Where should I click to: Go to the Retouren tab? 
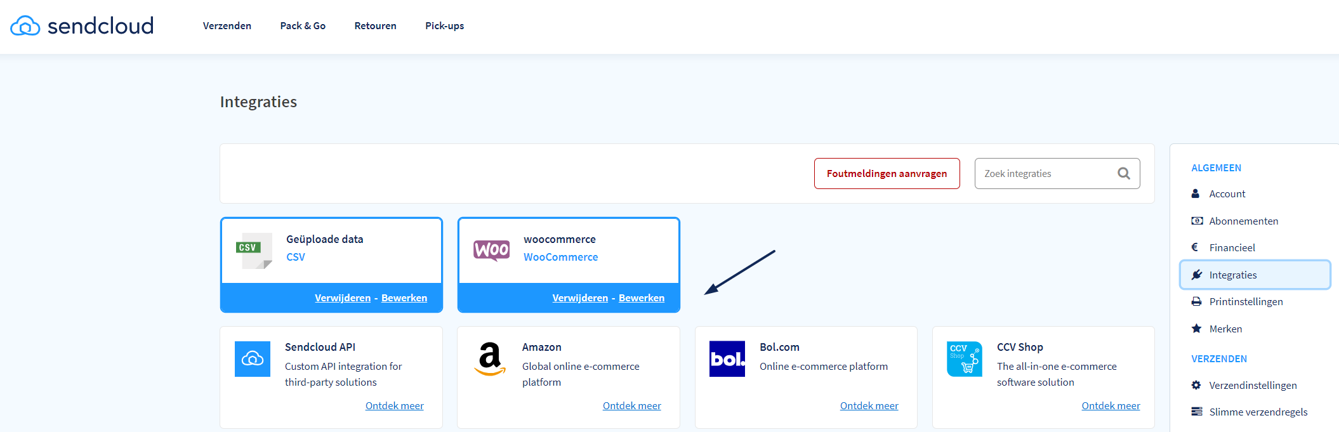[x=375, y=26]
